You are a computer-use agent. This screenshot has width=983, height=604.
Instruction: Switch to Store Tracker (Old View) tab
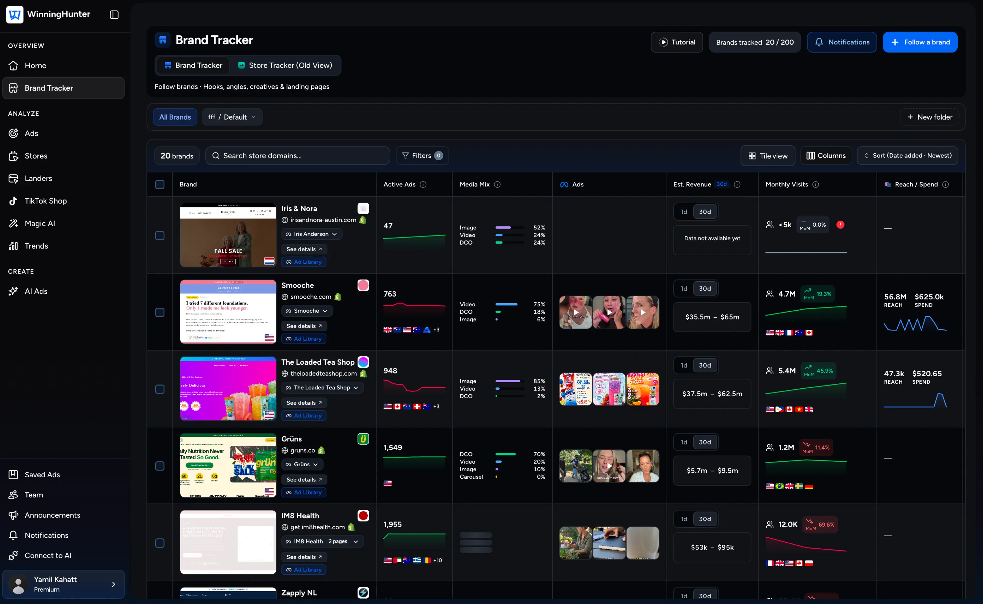[x=285, y=66]
